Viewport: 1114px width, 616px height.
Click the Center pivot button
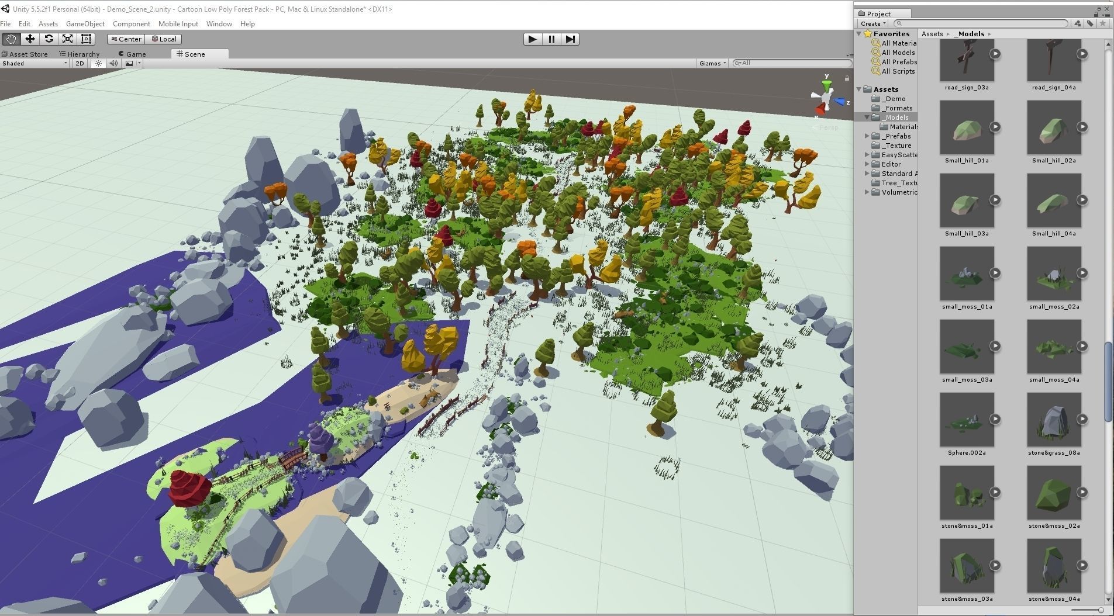(126, 39)
